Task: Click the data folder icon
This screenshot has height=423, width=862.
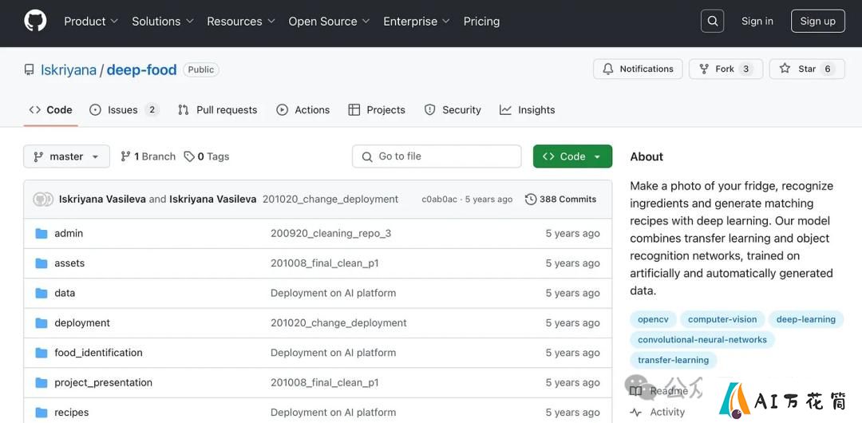Action: [42, 293]
